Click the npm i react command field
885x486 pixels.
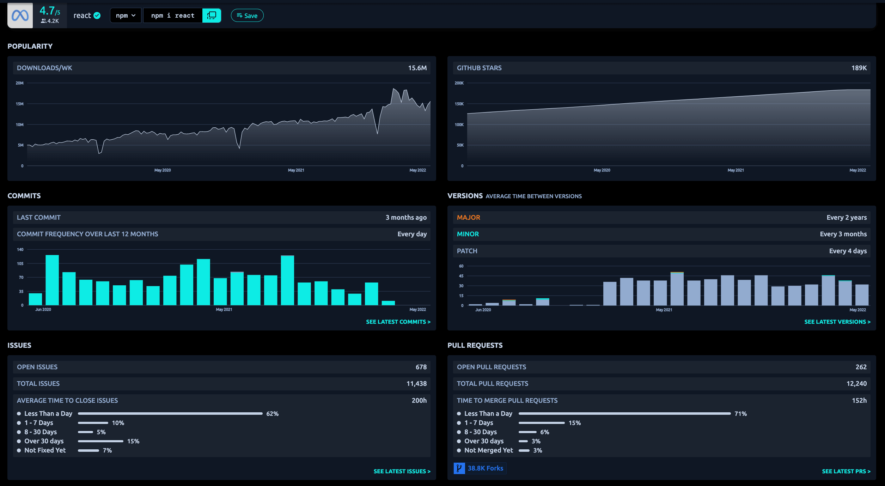[173, 16]
